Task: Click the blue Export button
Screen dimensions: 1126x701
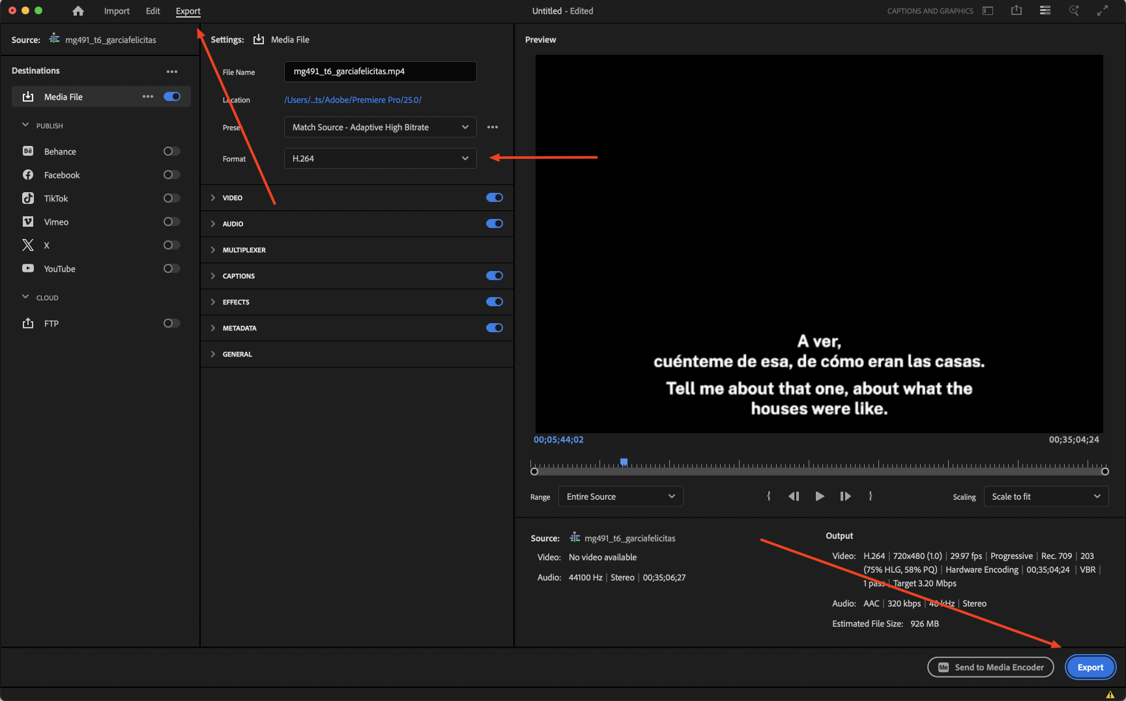Action: tap(1090, 667)
